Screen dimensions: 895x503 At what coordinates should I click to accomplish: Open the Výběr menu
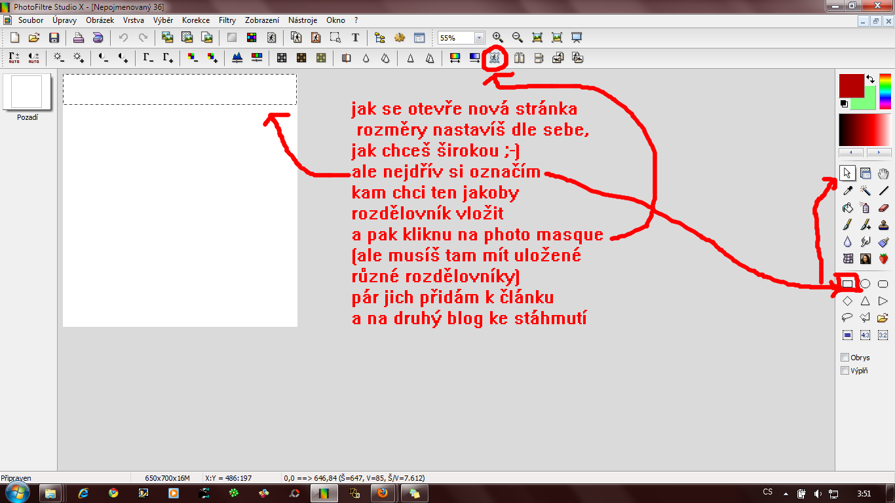(163, 20)
